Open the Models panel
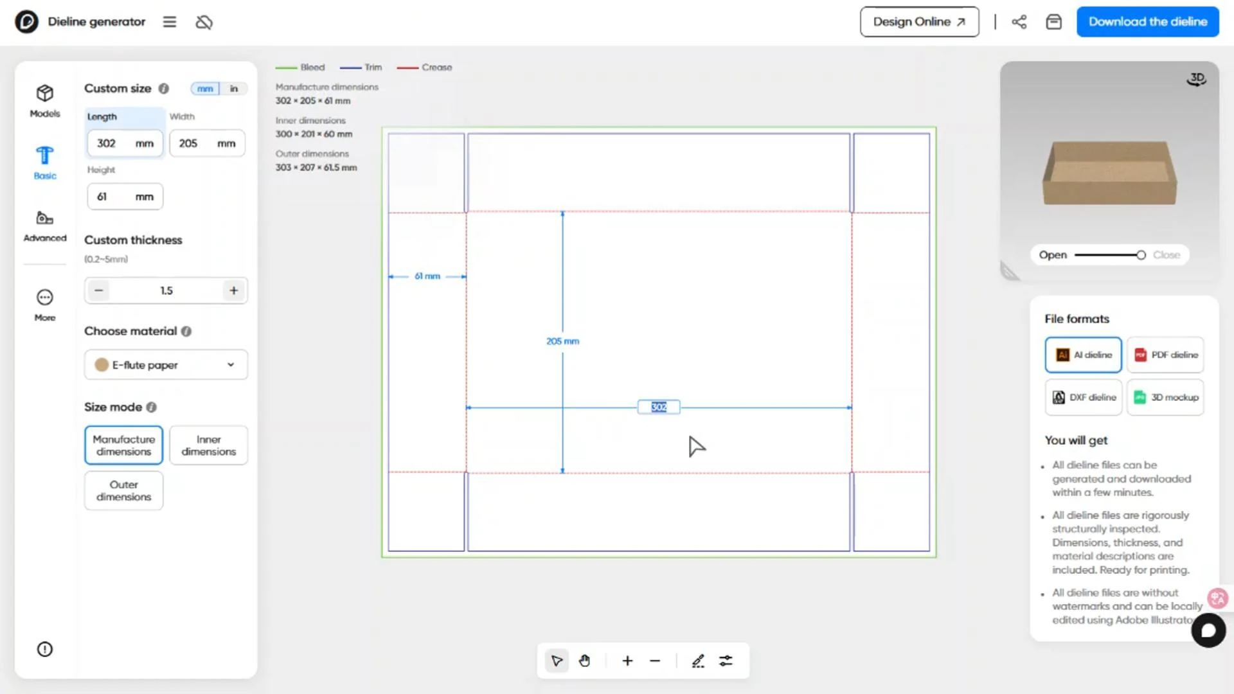 tap(45, 101)
